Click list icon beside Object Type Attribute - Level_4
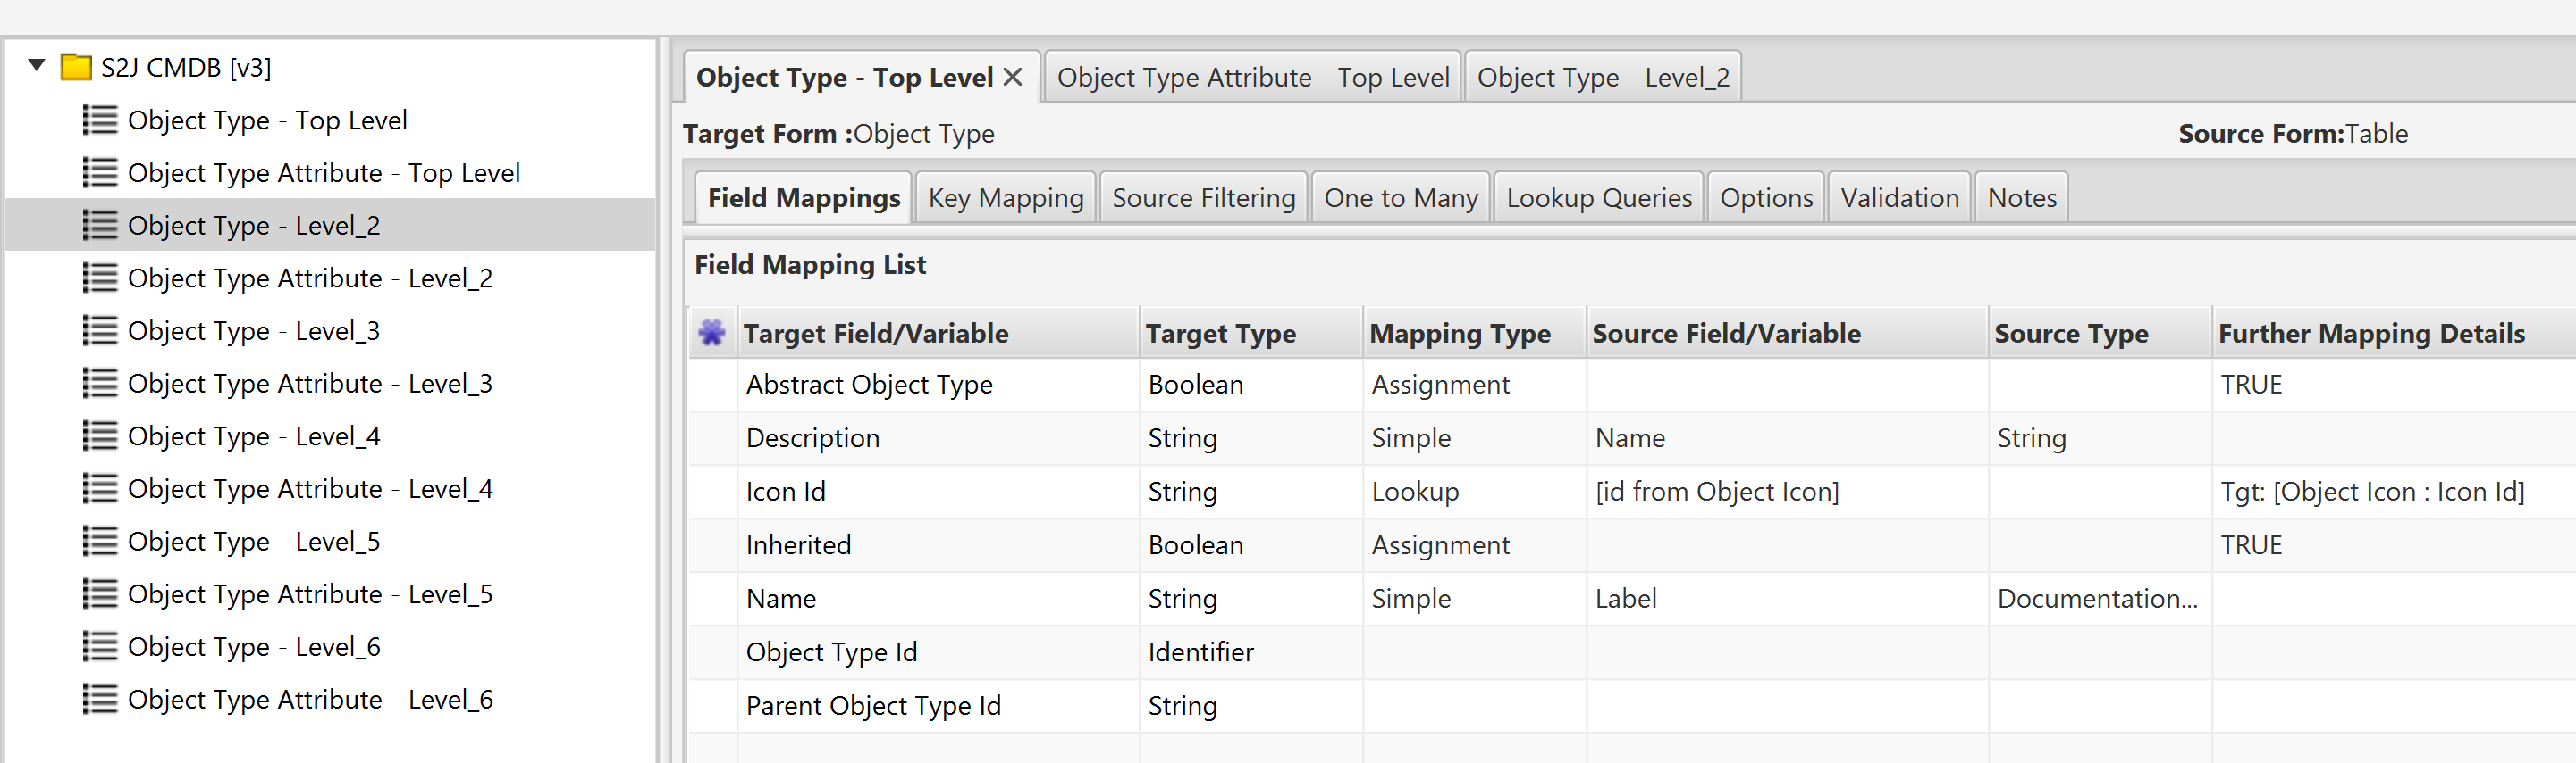Viewport: 2576px width, 763px height. pos(99,488)
